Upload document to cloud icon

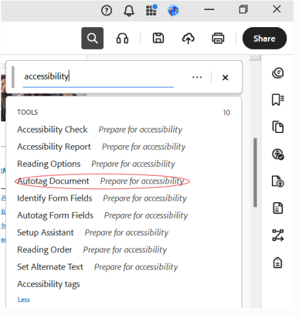188,38
